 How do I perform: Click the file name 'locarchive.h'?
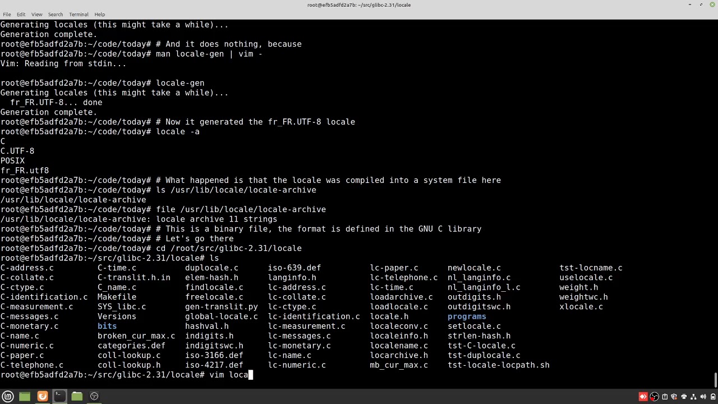coord(399,355)
